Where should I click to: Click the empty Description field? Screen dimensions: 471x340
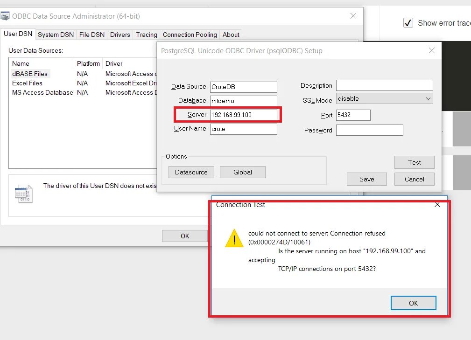pyautogui.click(x=385, y=85)
